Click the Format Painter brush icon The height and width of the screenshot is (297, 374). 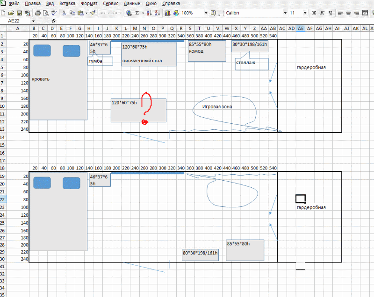pos(93,13)
